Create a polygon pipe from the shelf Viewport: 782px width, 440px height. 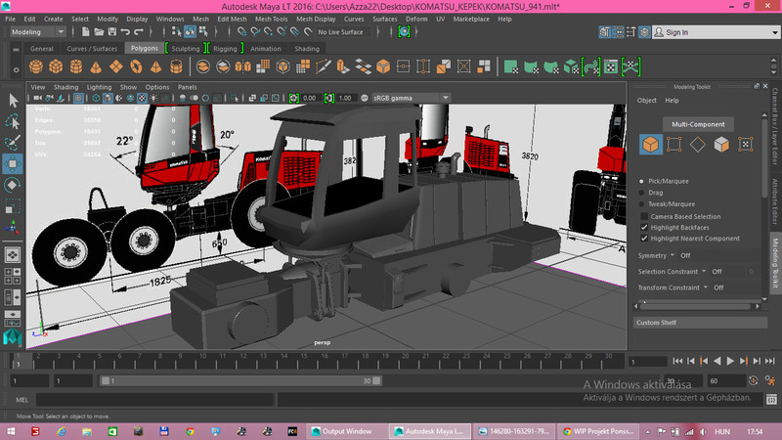[176, 66]
